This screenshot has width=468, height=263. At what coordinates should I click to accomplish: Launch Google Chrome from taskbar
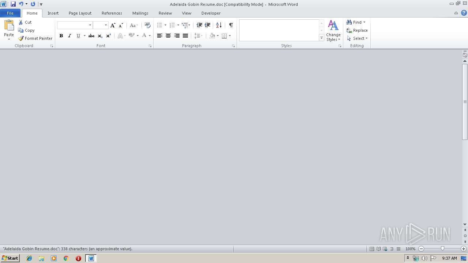click(66, 258)
